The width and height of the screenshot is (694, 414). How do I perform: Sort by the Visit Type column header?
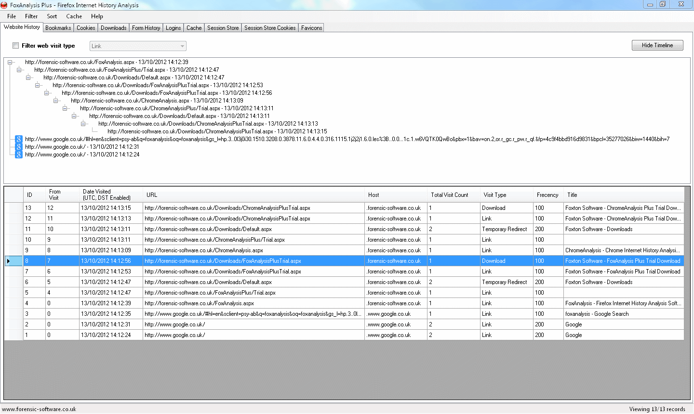[x=507, y=195]
